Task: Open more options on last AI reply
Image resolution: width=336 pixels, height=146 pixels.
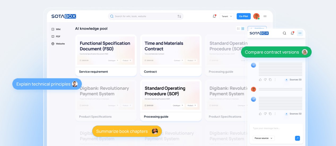Action: tap(275, 114)
